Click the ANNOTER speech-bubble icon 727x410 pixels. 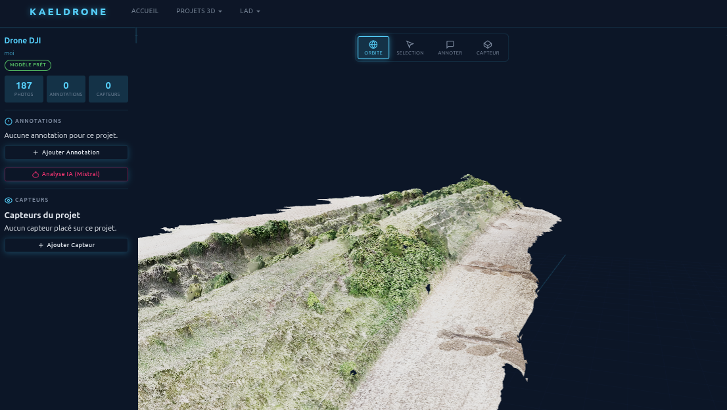450,44
